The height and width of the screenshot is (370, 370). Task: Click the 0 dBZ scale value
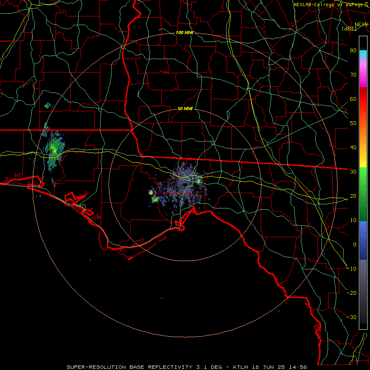click(x=355, y=245)
